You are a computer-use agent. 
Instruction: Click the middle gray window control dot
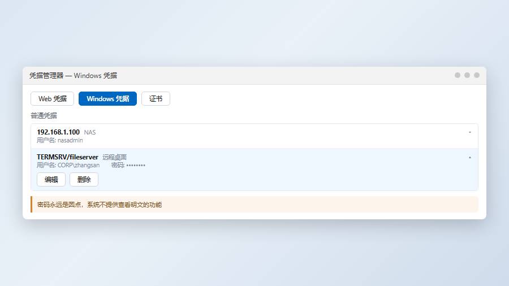467,75
